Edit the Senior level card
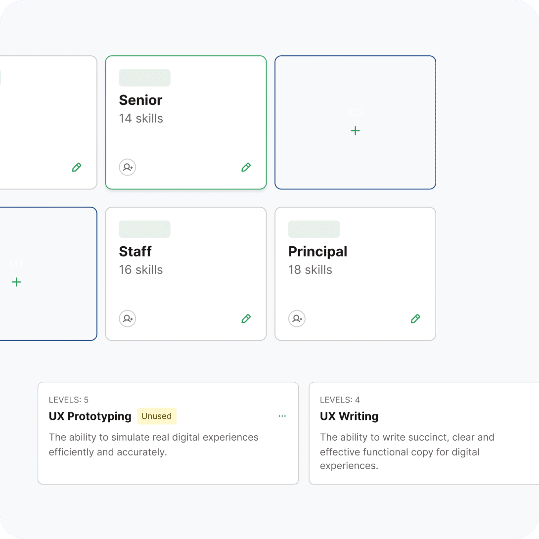The image size is (539, 539). point(246,168)
